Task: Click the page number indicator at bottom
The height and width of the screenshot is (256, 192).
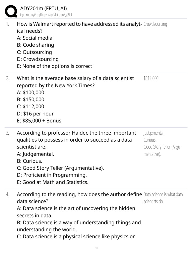Action: (x=96, y=248)
